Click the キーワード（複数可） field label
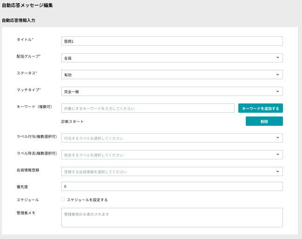This screenshot has width=302, height=239. [x=34, y=107]
